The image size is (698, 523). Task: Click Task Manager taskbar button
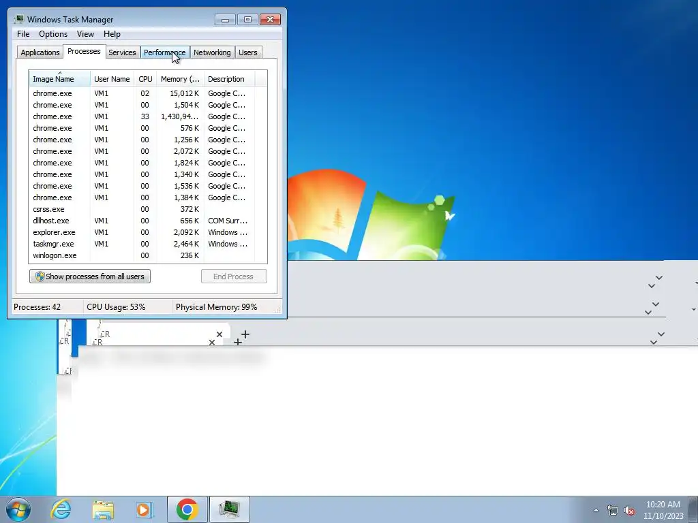click(x=230, y=509)
